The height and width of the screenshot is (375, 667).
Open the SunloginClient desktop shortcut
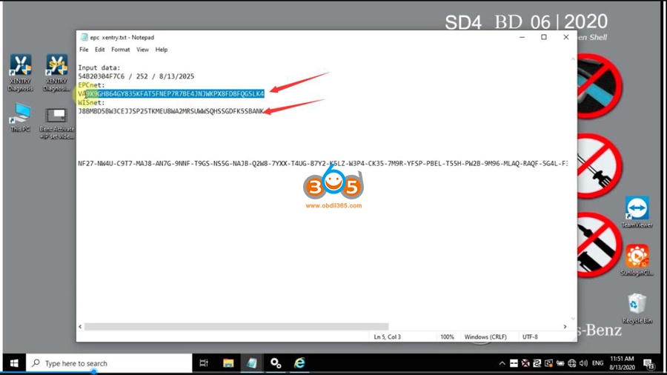(637, 260)
